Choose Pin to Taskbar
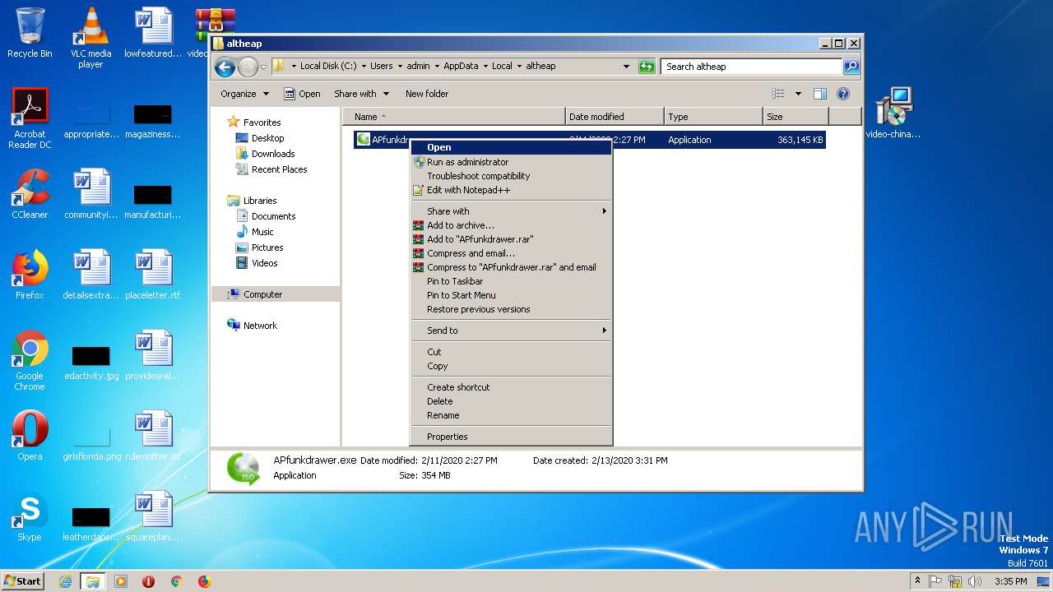The height and width of the screenshot is (592, 1053). [x=511, y=281]
